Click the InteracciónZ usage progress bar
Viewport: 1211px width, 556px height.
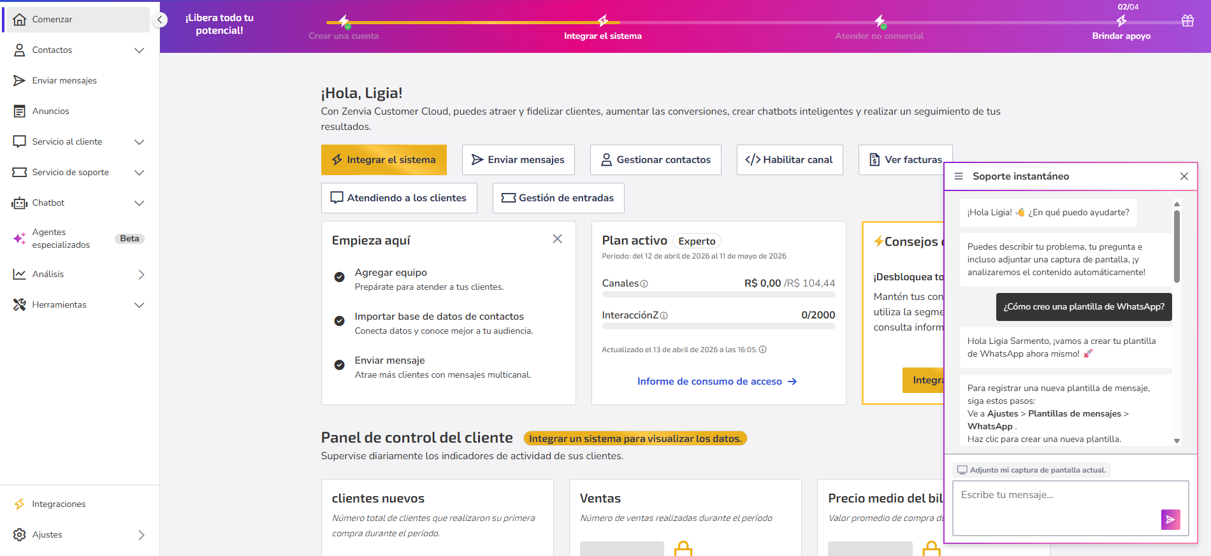coord(718,326)
